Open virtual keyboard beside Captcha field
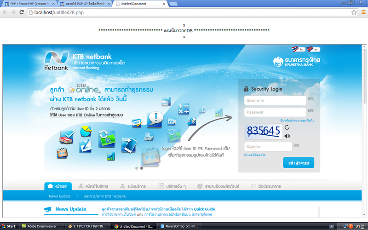This screenshot has width=368, height=230. point(296,145)
